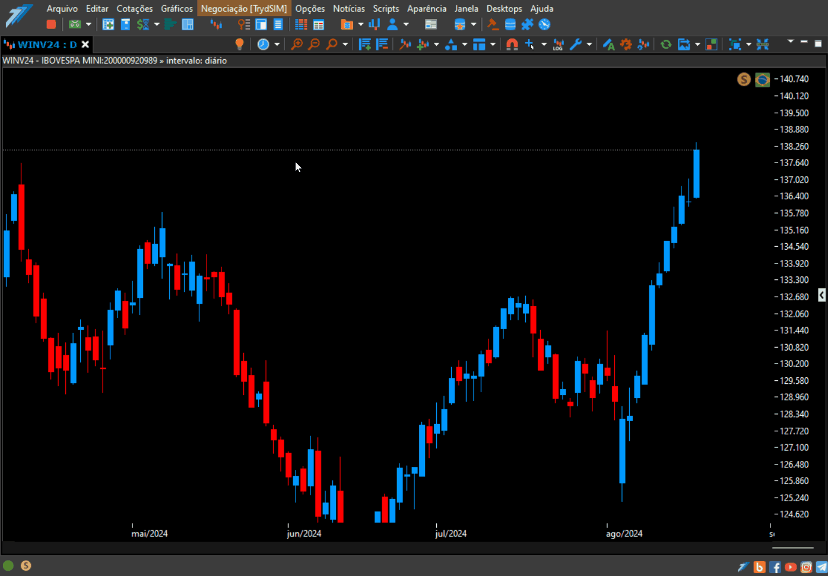The image size is (828, 576).
Task: Click the pencil with letter A text icon
Action: [608, 44]
